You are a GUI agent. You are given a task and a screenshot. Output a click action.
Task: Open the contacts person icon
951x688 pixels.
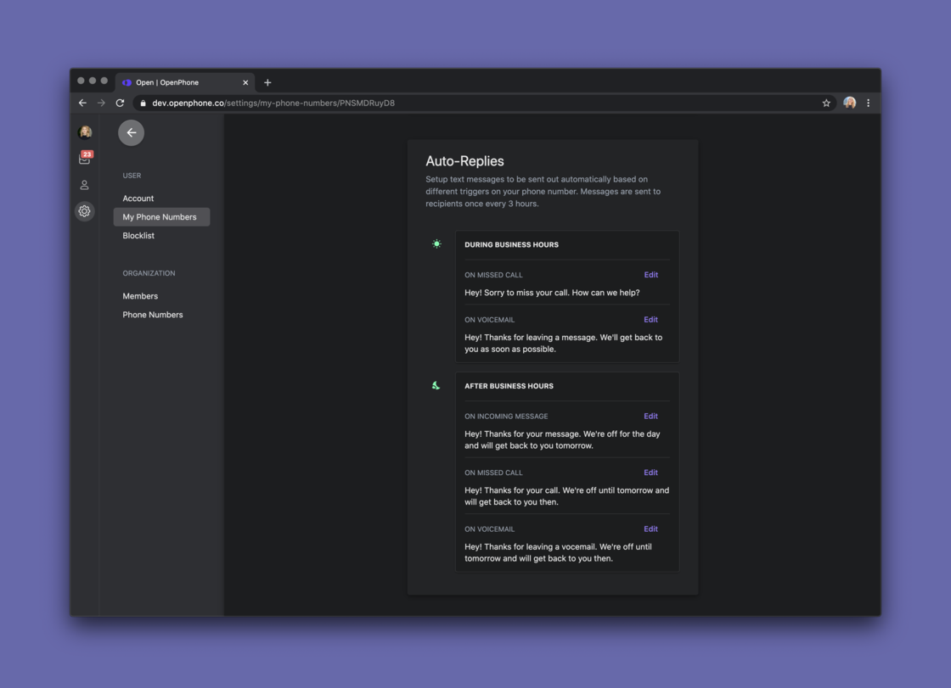(x=84, y=185)
